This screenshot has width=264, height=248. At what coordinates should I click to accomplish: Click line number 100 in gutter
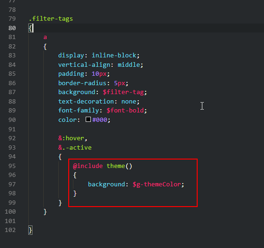(10, 212)
